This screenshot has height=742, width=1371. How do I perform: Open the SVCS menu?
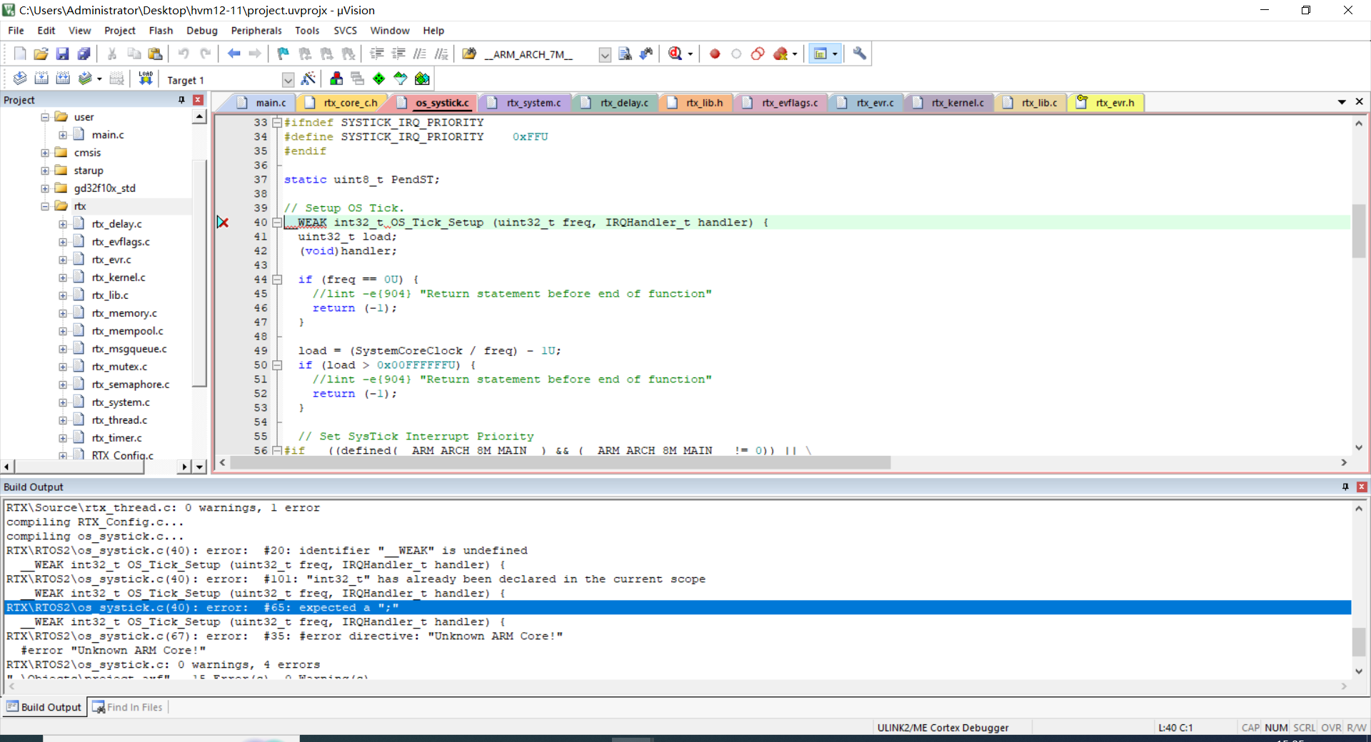(346, 31)
